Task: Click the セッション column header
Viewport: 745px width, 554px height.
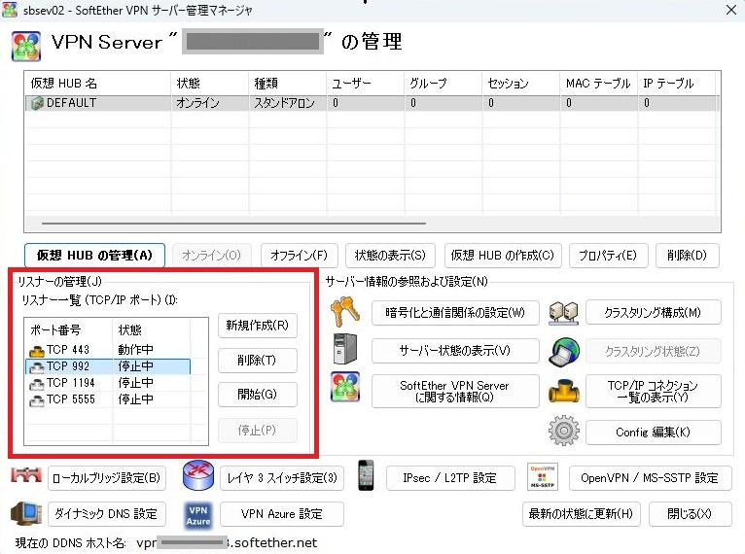Action: tap(521, 83)
